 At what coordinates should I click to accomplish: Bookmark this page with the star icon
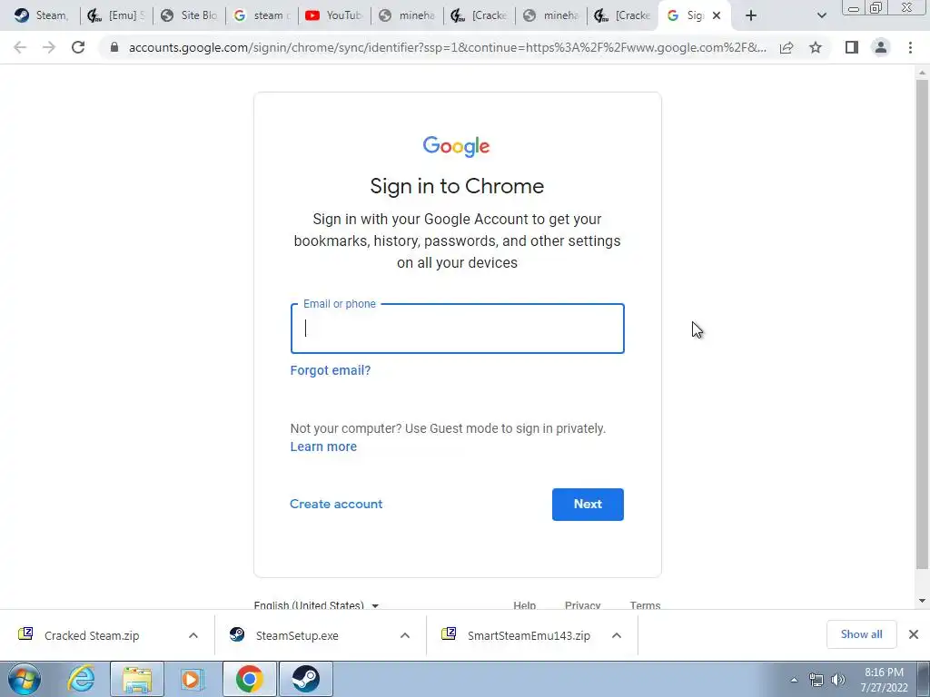pyautogui.click(x=816, y=47)
